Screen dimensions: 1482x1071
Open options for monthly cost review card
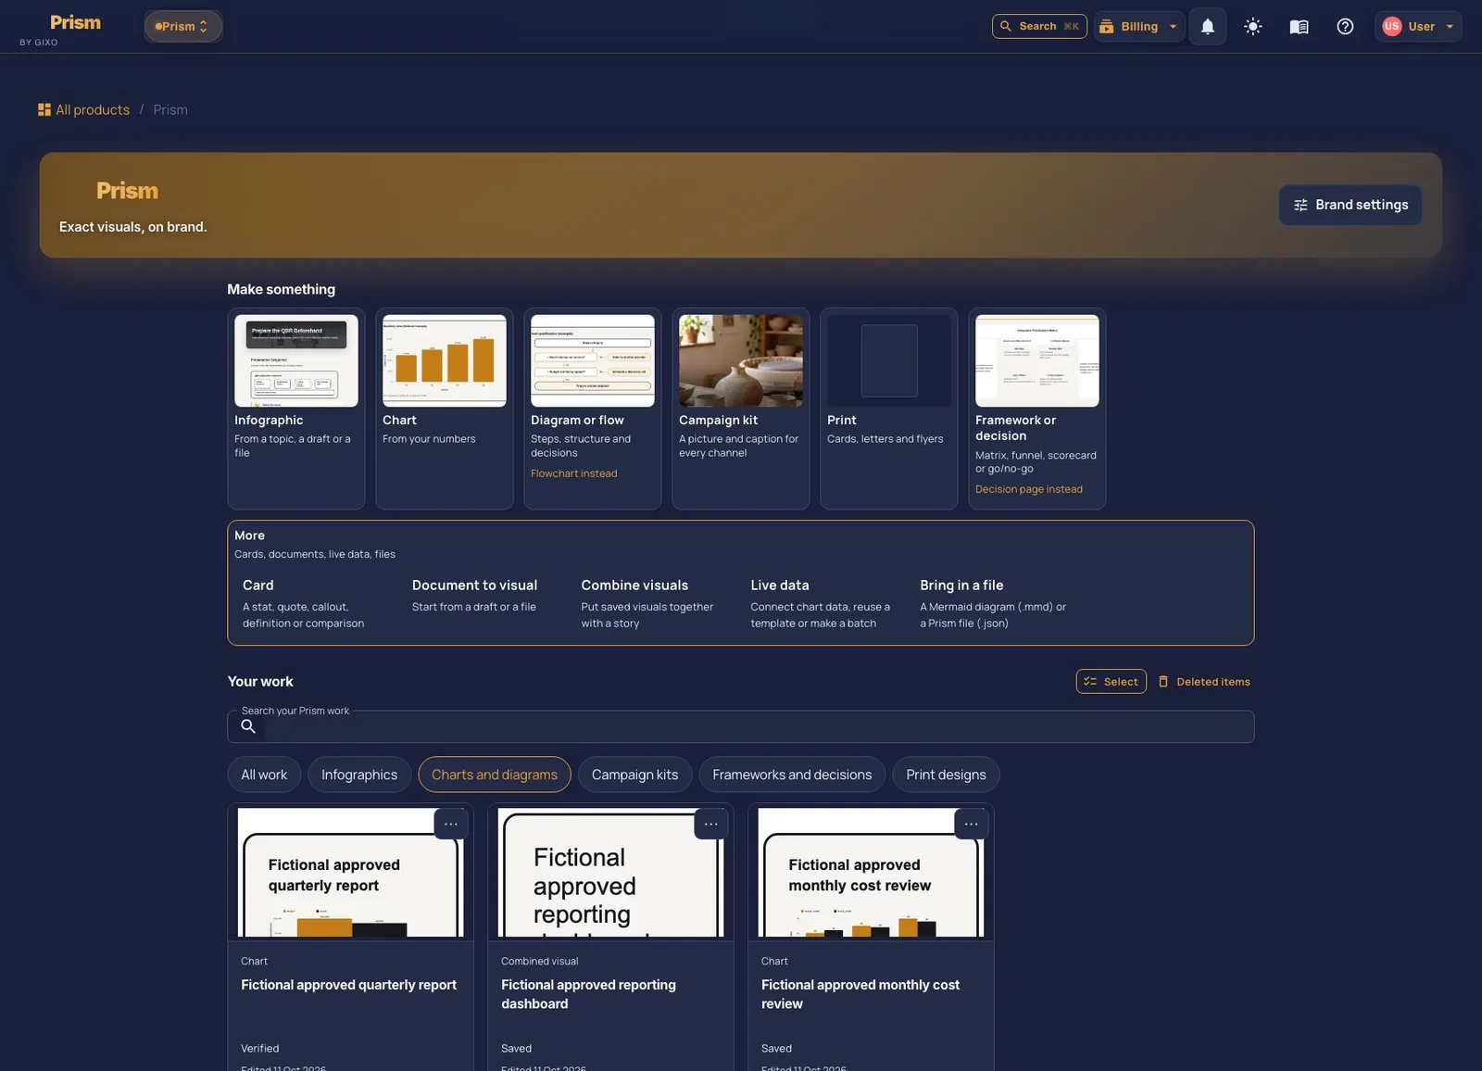tap(972, 824)
